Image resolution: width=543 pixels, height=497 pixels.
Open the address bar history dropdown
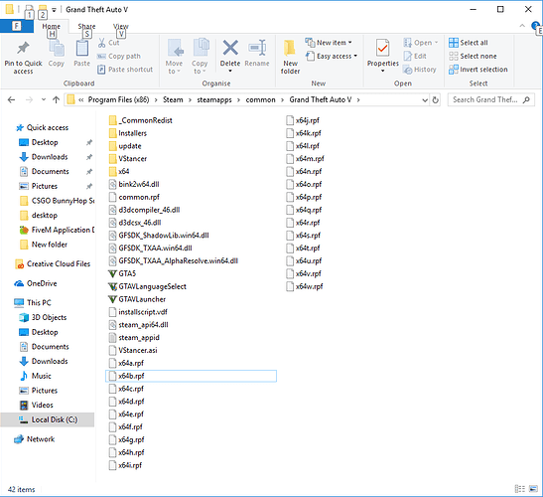[425, 99]
